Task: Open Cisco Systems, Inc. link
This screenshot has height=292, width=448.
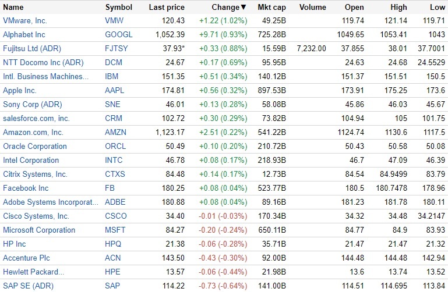Action: pos(36,216)
